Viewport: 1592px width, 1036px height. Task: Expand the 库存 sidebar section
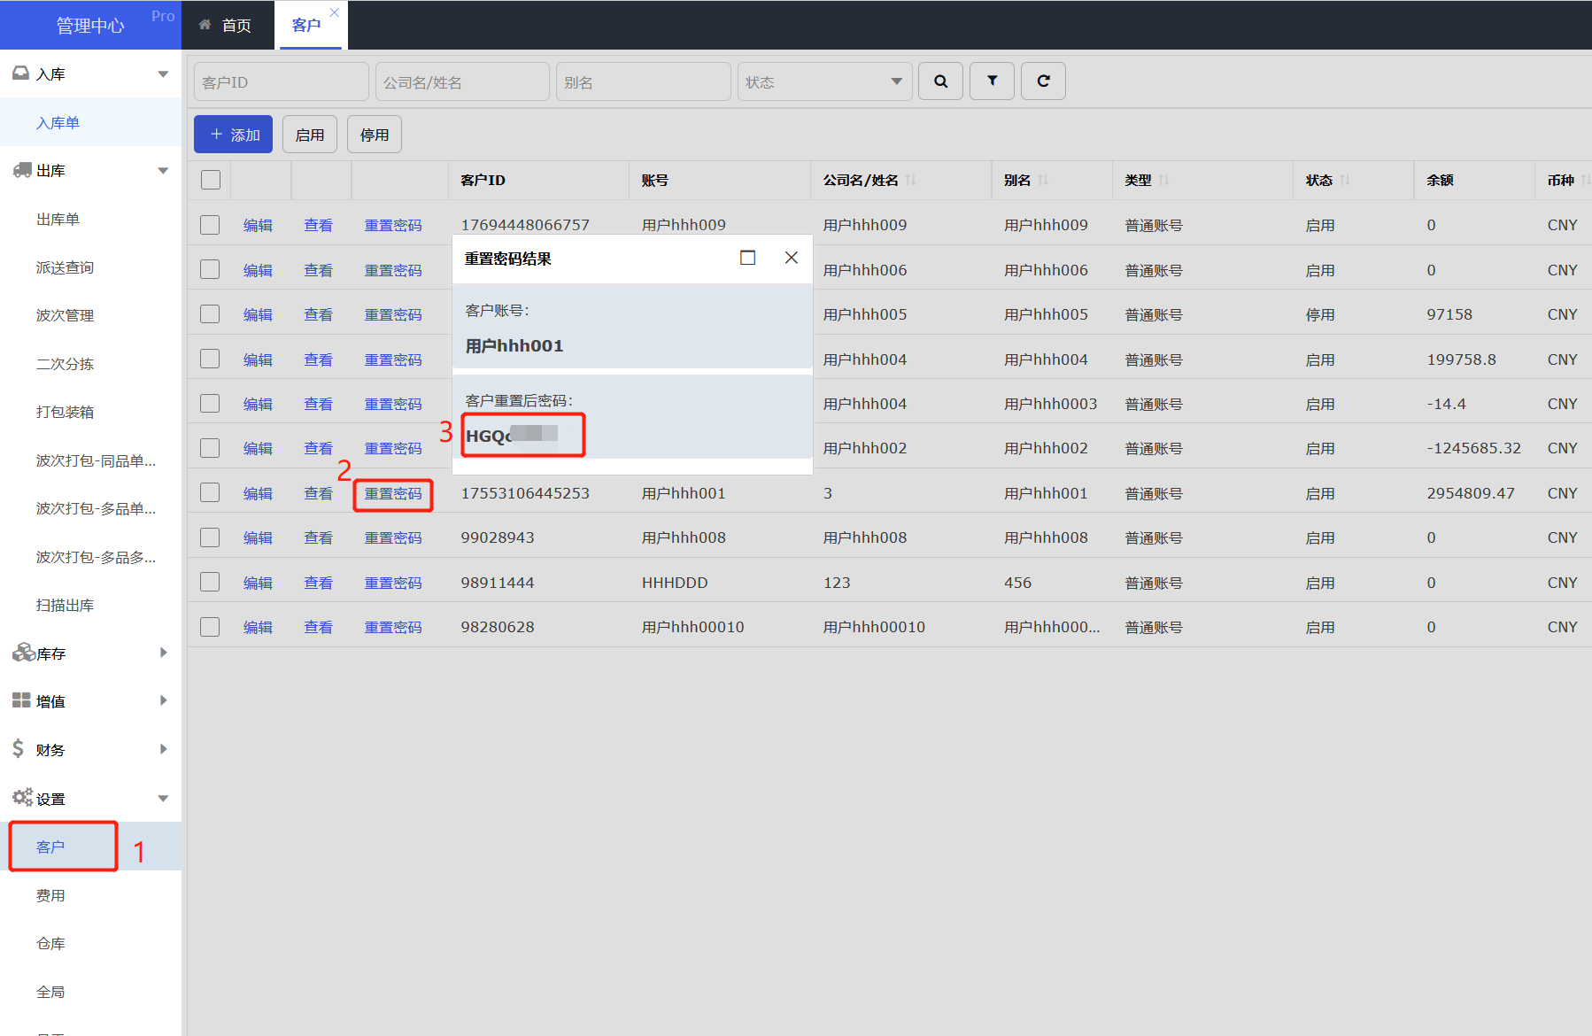tap(163, 653)
